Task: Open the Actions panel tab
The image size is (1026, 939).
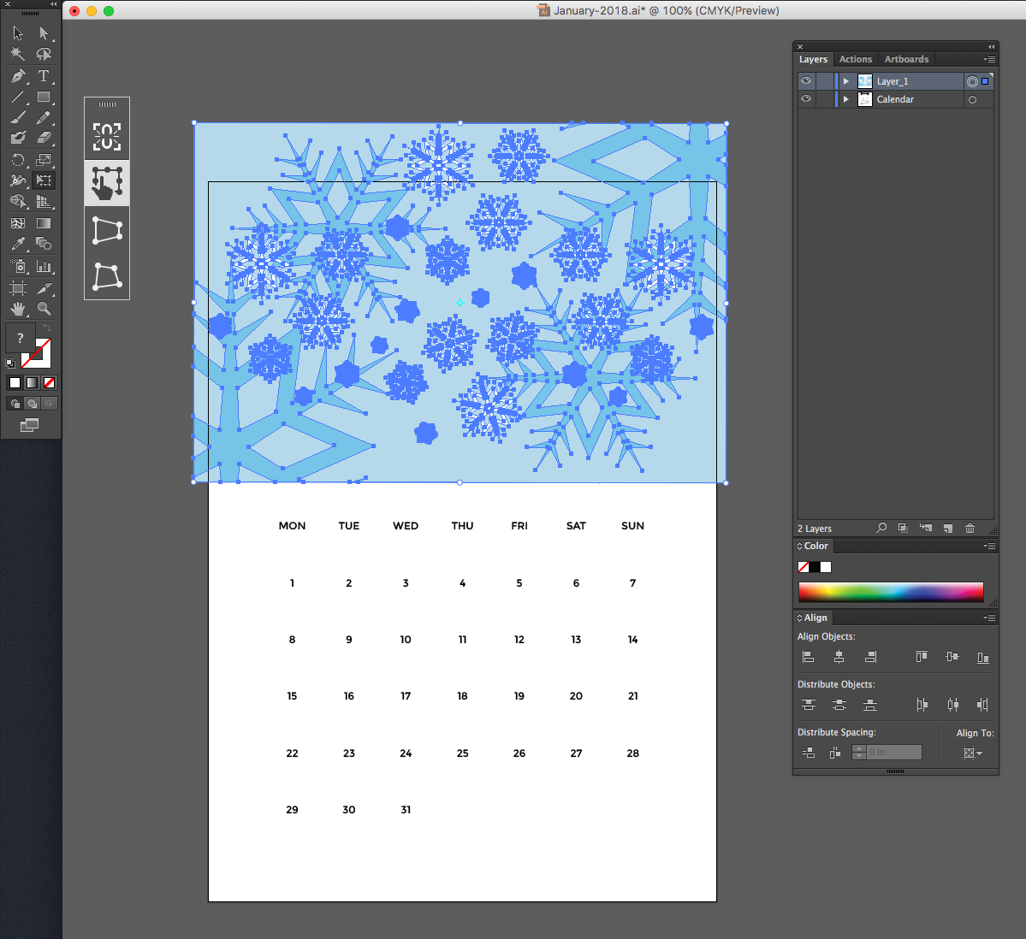Action: click(x=855, y=59)
